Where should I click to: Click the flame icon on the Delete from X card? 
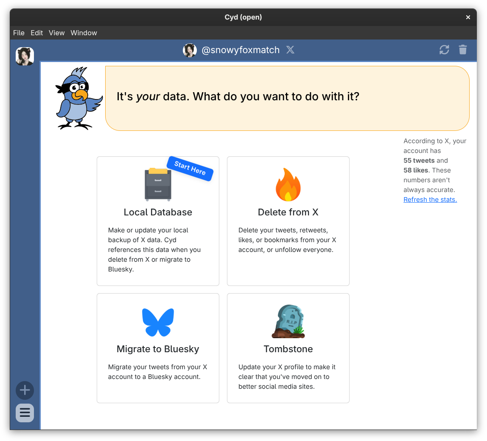point(288,184)
